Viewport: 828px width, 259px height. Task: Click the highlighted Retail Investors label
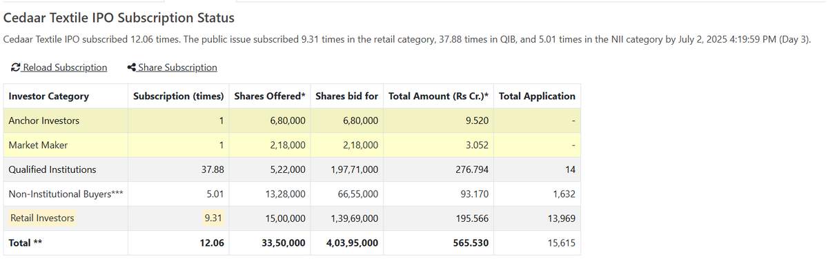click(x=42, y=218)
